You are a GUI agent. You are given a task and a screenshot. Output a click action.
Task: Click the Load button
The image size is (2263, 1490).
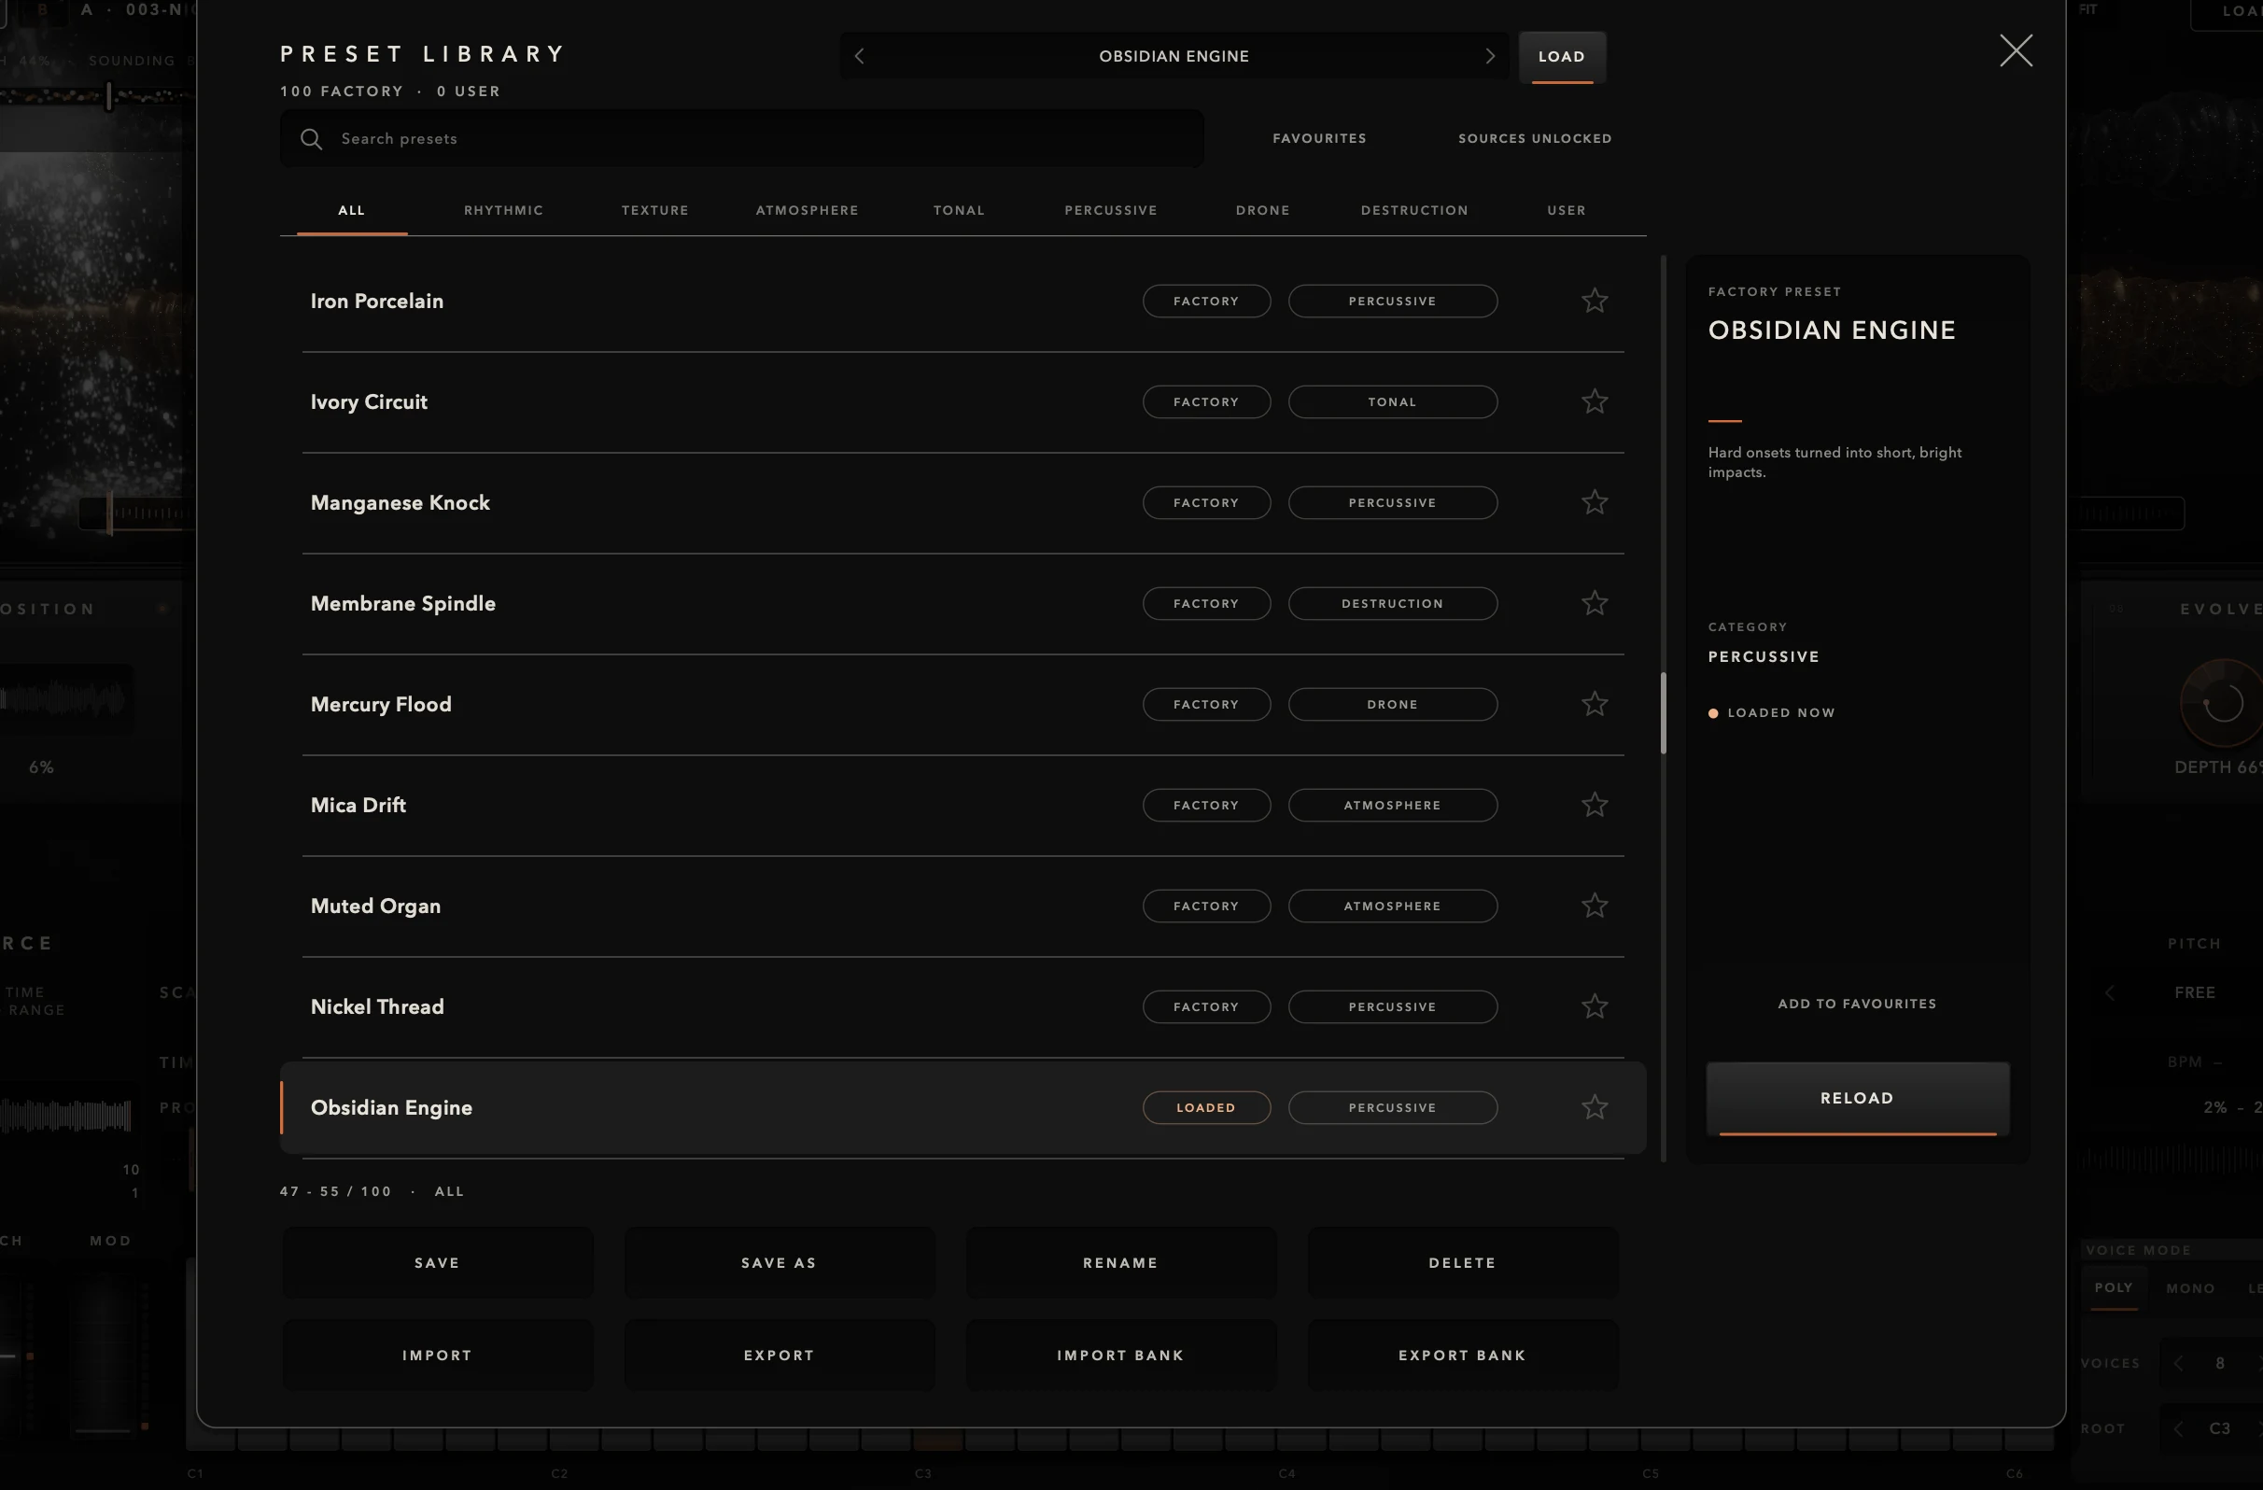tap(1561, 57)
